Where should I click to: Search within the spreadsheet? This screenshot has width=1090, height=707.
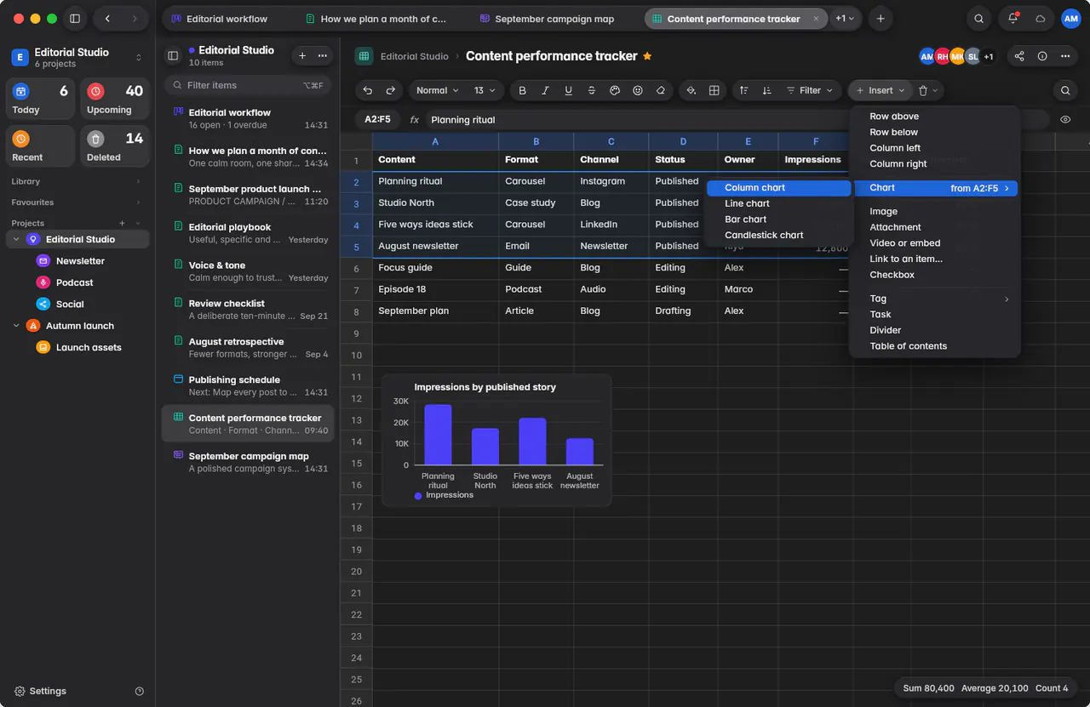tap(1065, 90)
